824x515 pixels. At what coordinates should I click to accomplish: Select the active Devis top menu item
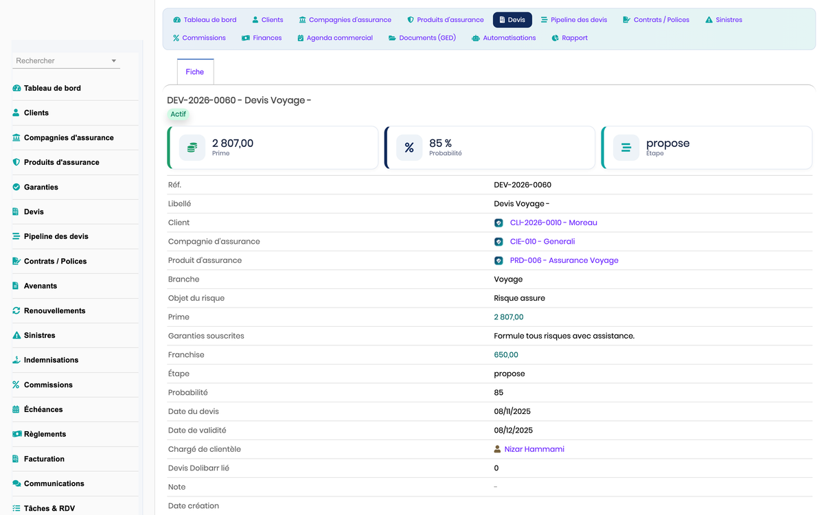click(x=512, y=20)
